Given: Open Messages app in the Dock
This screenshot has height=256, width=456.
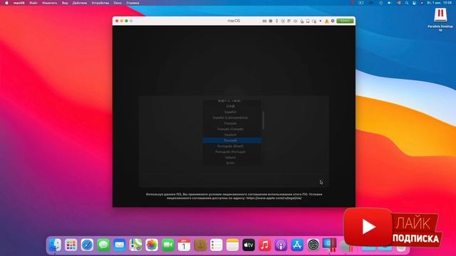Looking at the screenshot, I should [x=103, y=245].
